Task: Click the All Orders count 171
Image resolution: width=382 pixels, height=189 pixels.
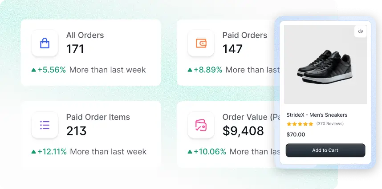Action: tap(75, 49)
